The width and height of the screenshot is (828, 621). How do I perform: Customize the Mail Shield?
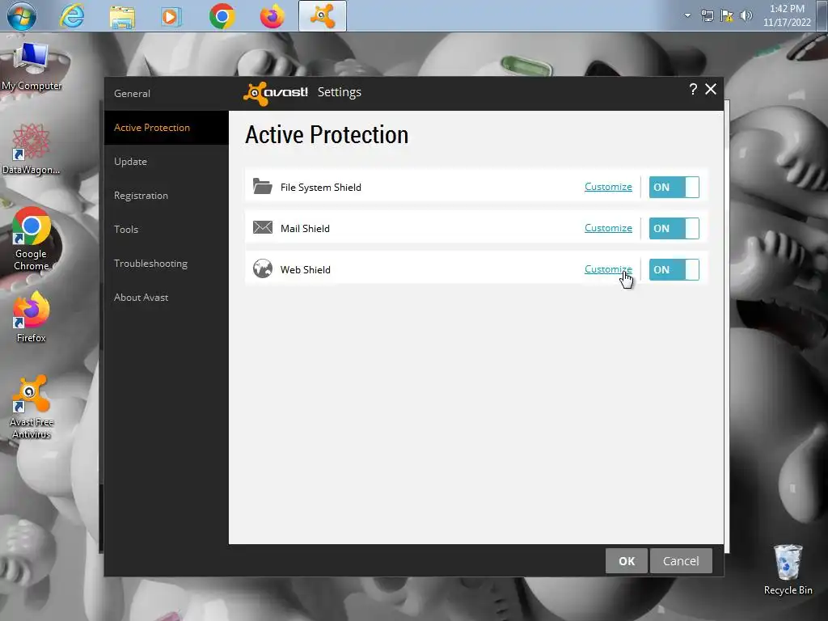click(608, 228)
